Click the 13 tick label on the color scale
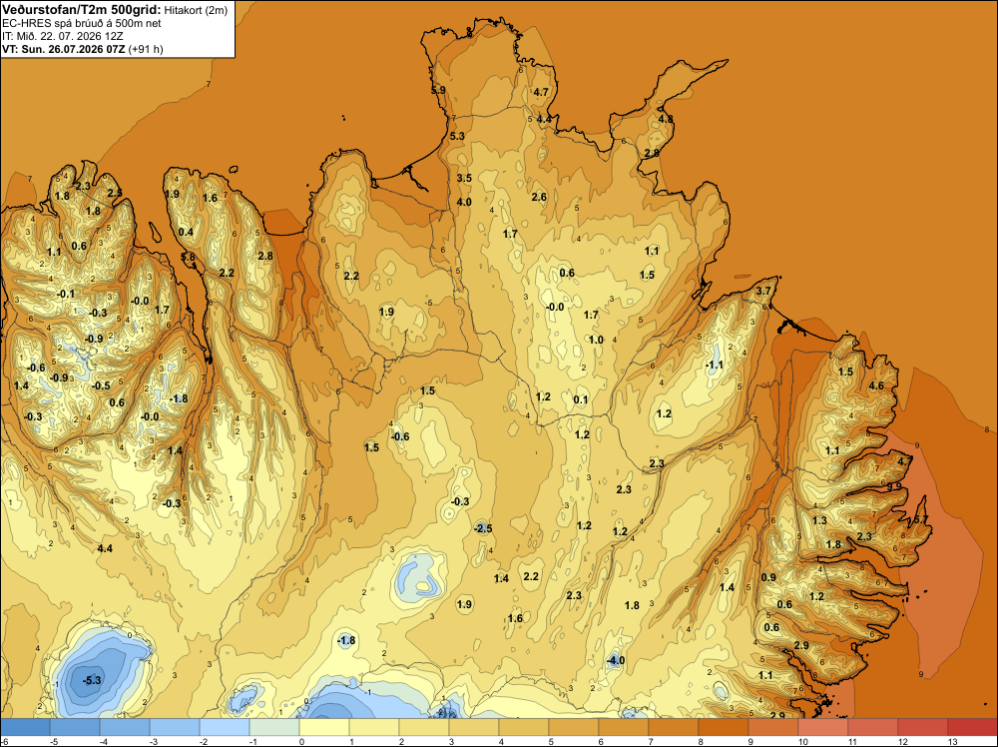This screenshot has width=998, height=747. pos(953,741)
